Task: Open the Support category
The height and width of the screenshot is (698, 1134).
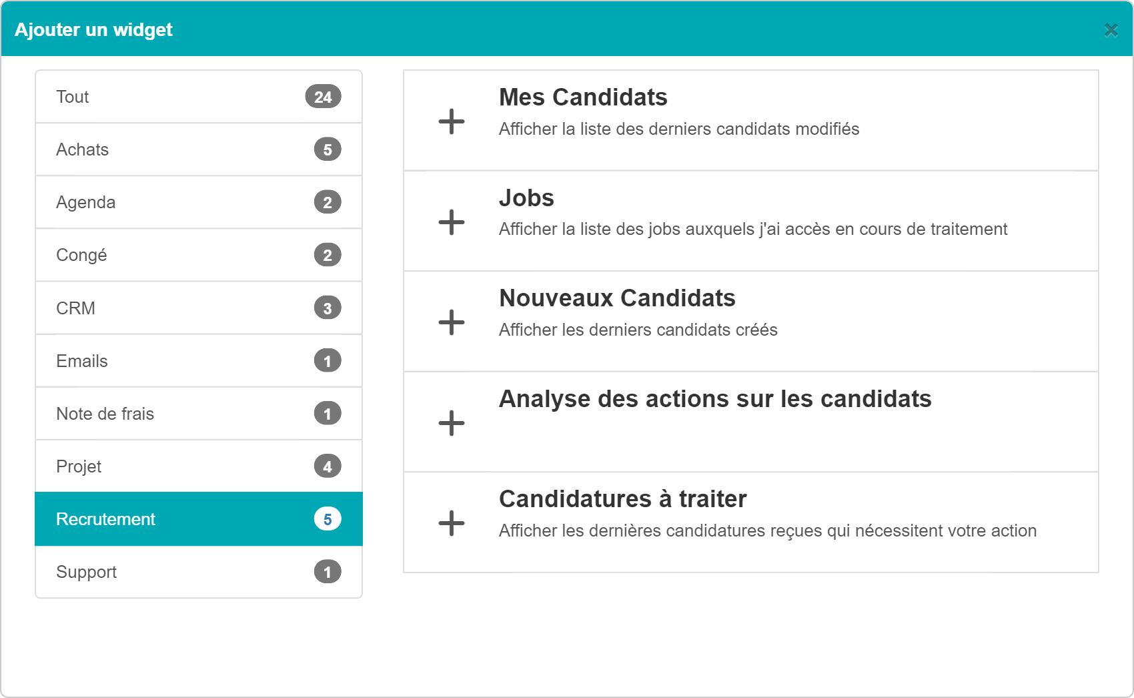Action: coord(199,572)
